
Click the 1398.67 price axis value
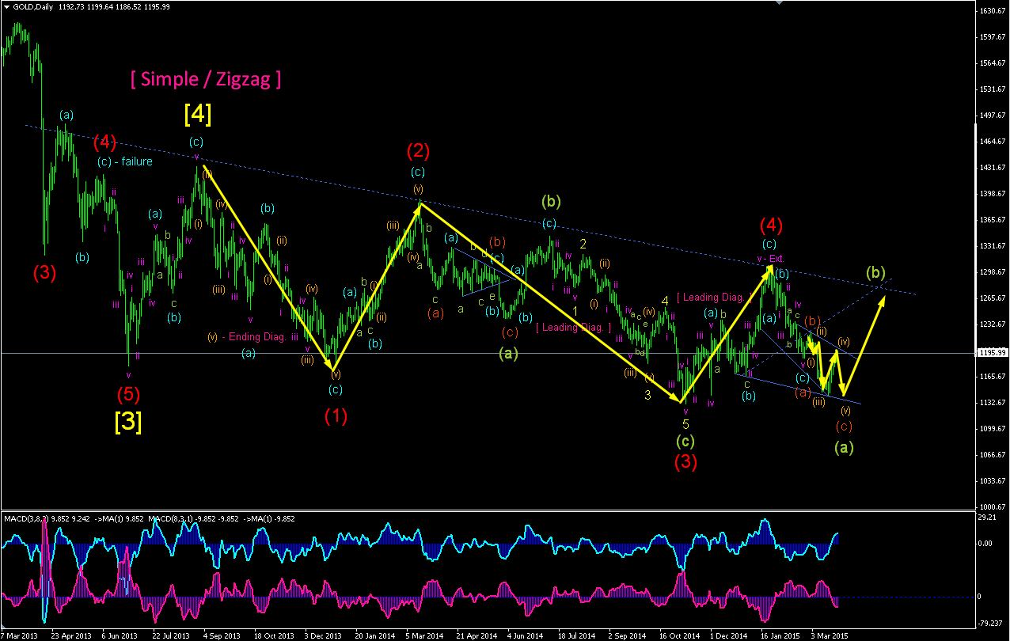coord(991,194)
